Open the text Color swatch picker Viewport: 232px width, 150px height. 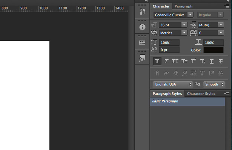(214, 50)
